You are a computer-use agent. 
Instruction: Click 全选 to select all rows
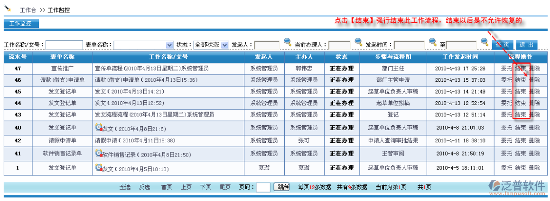[125, 187]
